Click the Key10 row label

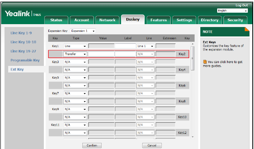182,117
